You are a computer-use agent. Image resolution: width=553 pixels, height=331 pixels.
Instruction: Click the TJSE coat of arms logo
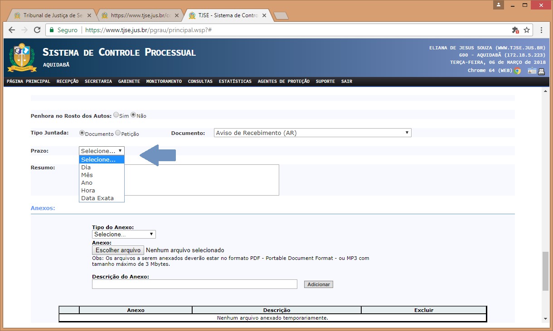coord(19,58)
